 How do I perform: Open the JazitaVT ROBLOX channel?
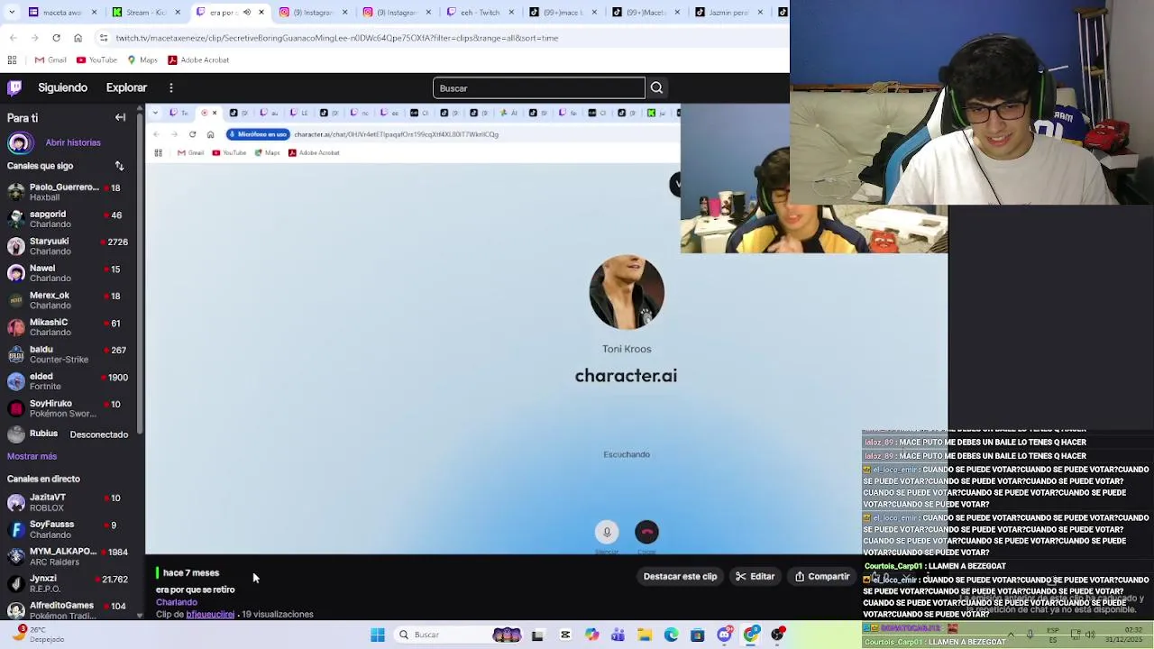pyautogui.click(x=70, y=502)
